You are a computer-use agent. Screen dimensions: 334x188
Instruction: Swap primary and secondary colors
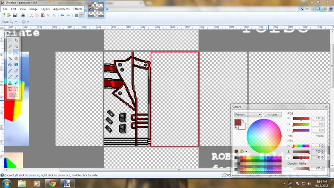pyautogui.click(x=243, y=120)
